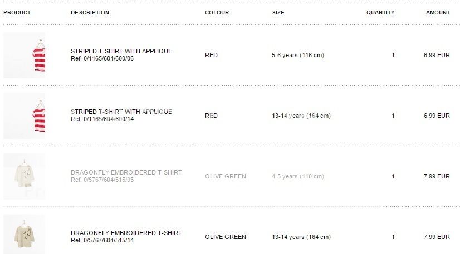This screenshot has height=254, width=460.
Task: Click the 7.99 EUR amount in last row
Action: tap(437, 237)
